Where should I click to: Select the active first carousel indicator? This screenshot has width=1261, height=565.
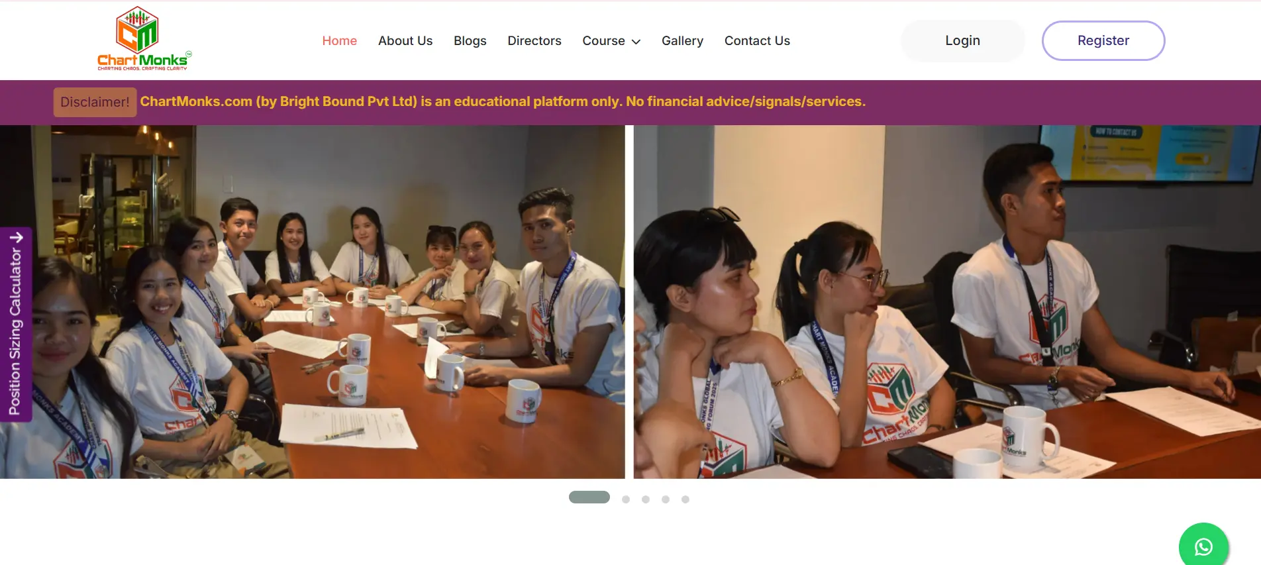pos(589,497)
